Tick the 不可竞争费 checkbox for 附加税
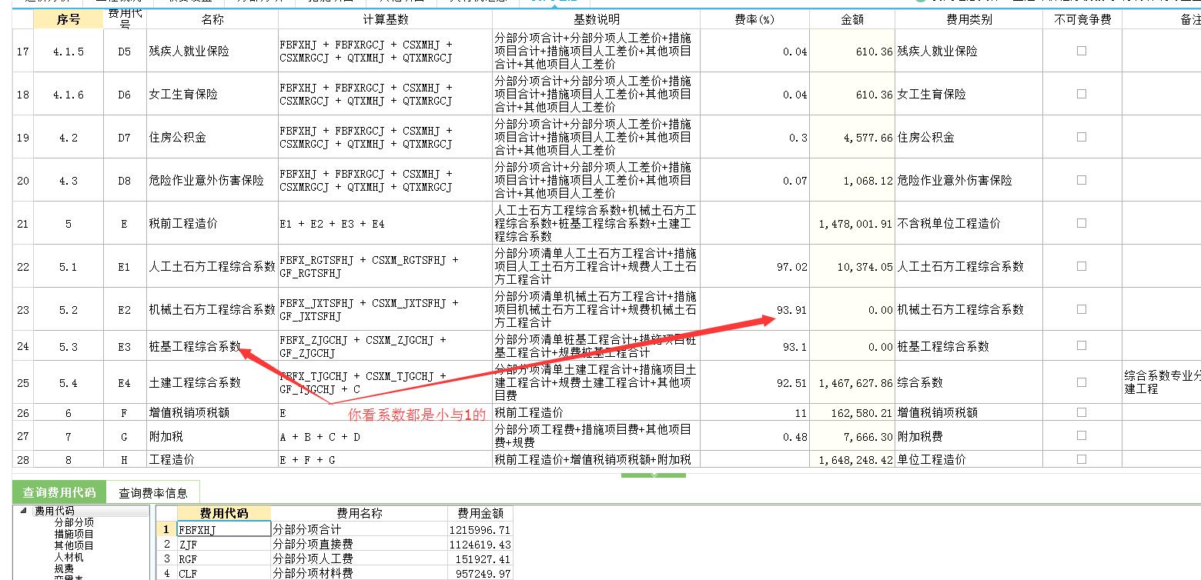This screenshot has height=580, width=1201. (x=1082, y=436)
